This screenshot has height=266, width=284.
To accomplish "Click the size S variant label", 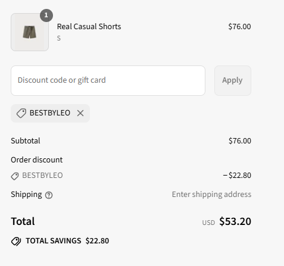I will tap(59, 38).
